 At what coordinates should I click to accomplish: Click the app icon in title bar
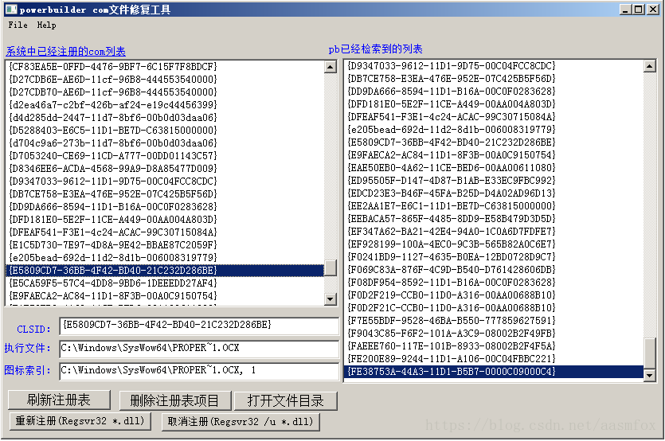11,10
